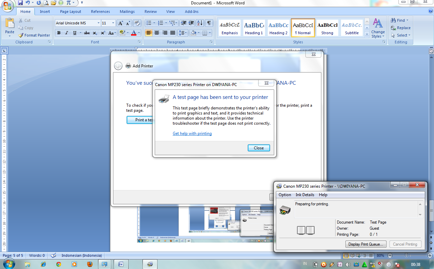Open the Review tab
This screenshot has width=434, height=269.
pyautogui.click(x=151, y=12)
